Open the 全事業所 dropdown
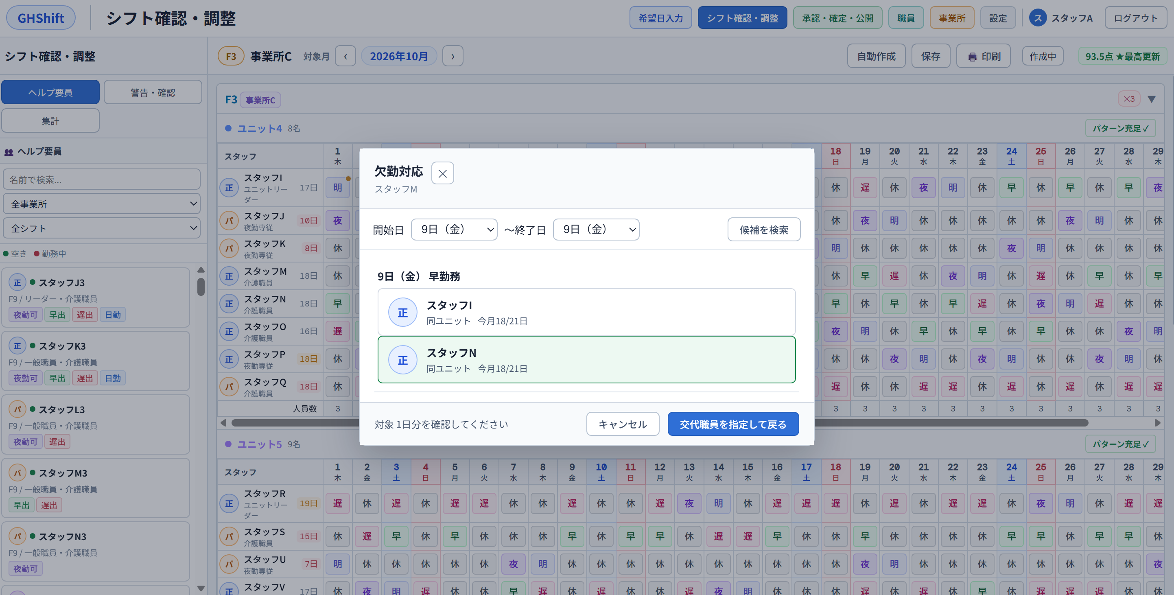The height and width of the screenshot is (595, 1174). click(102, 203)
